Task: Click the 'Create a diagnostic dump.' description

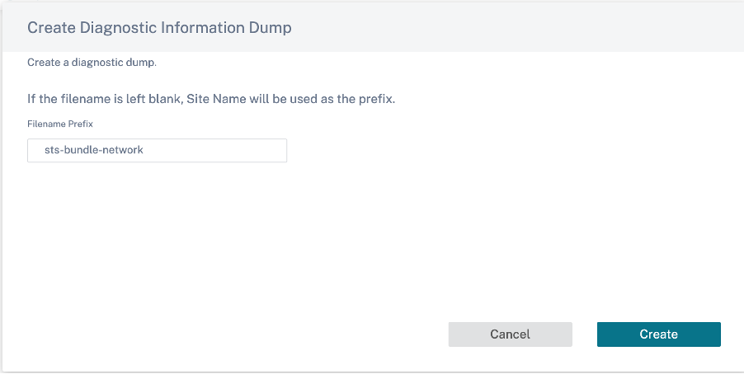Action: (x=92, y=63)
